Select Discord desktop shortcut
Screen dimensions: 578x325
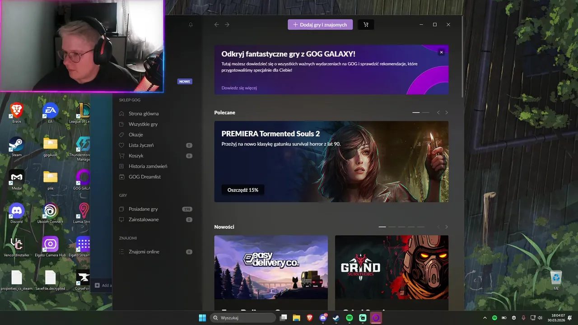[x=17, y=213]
